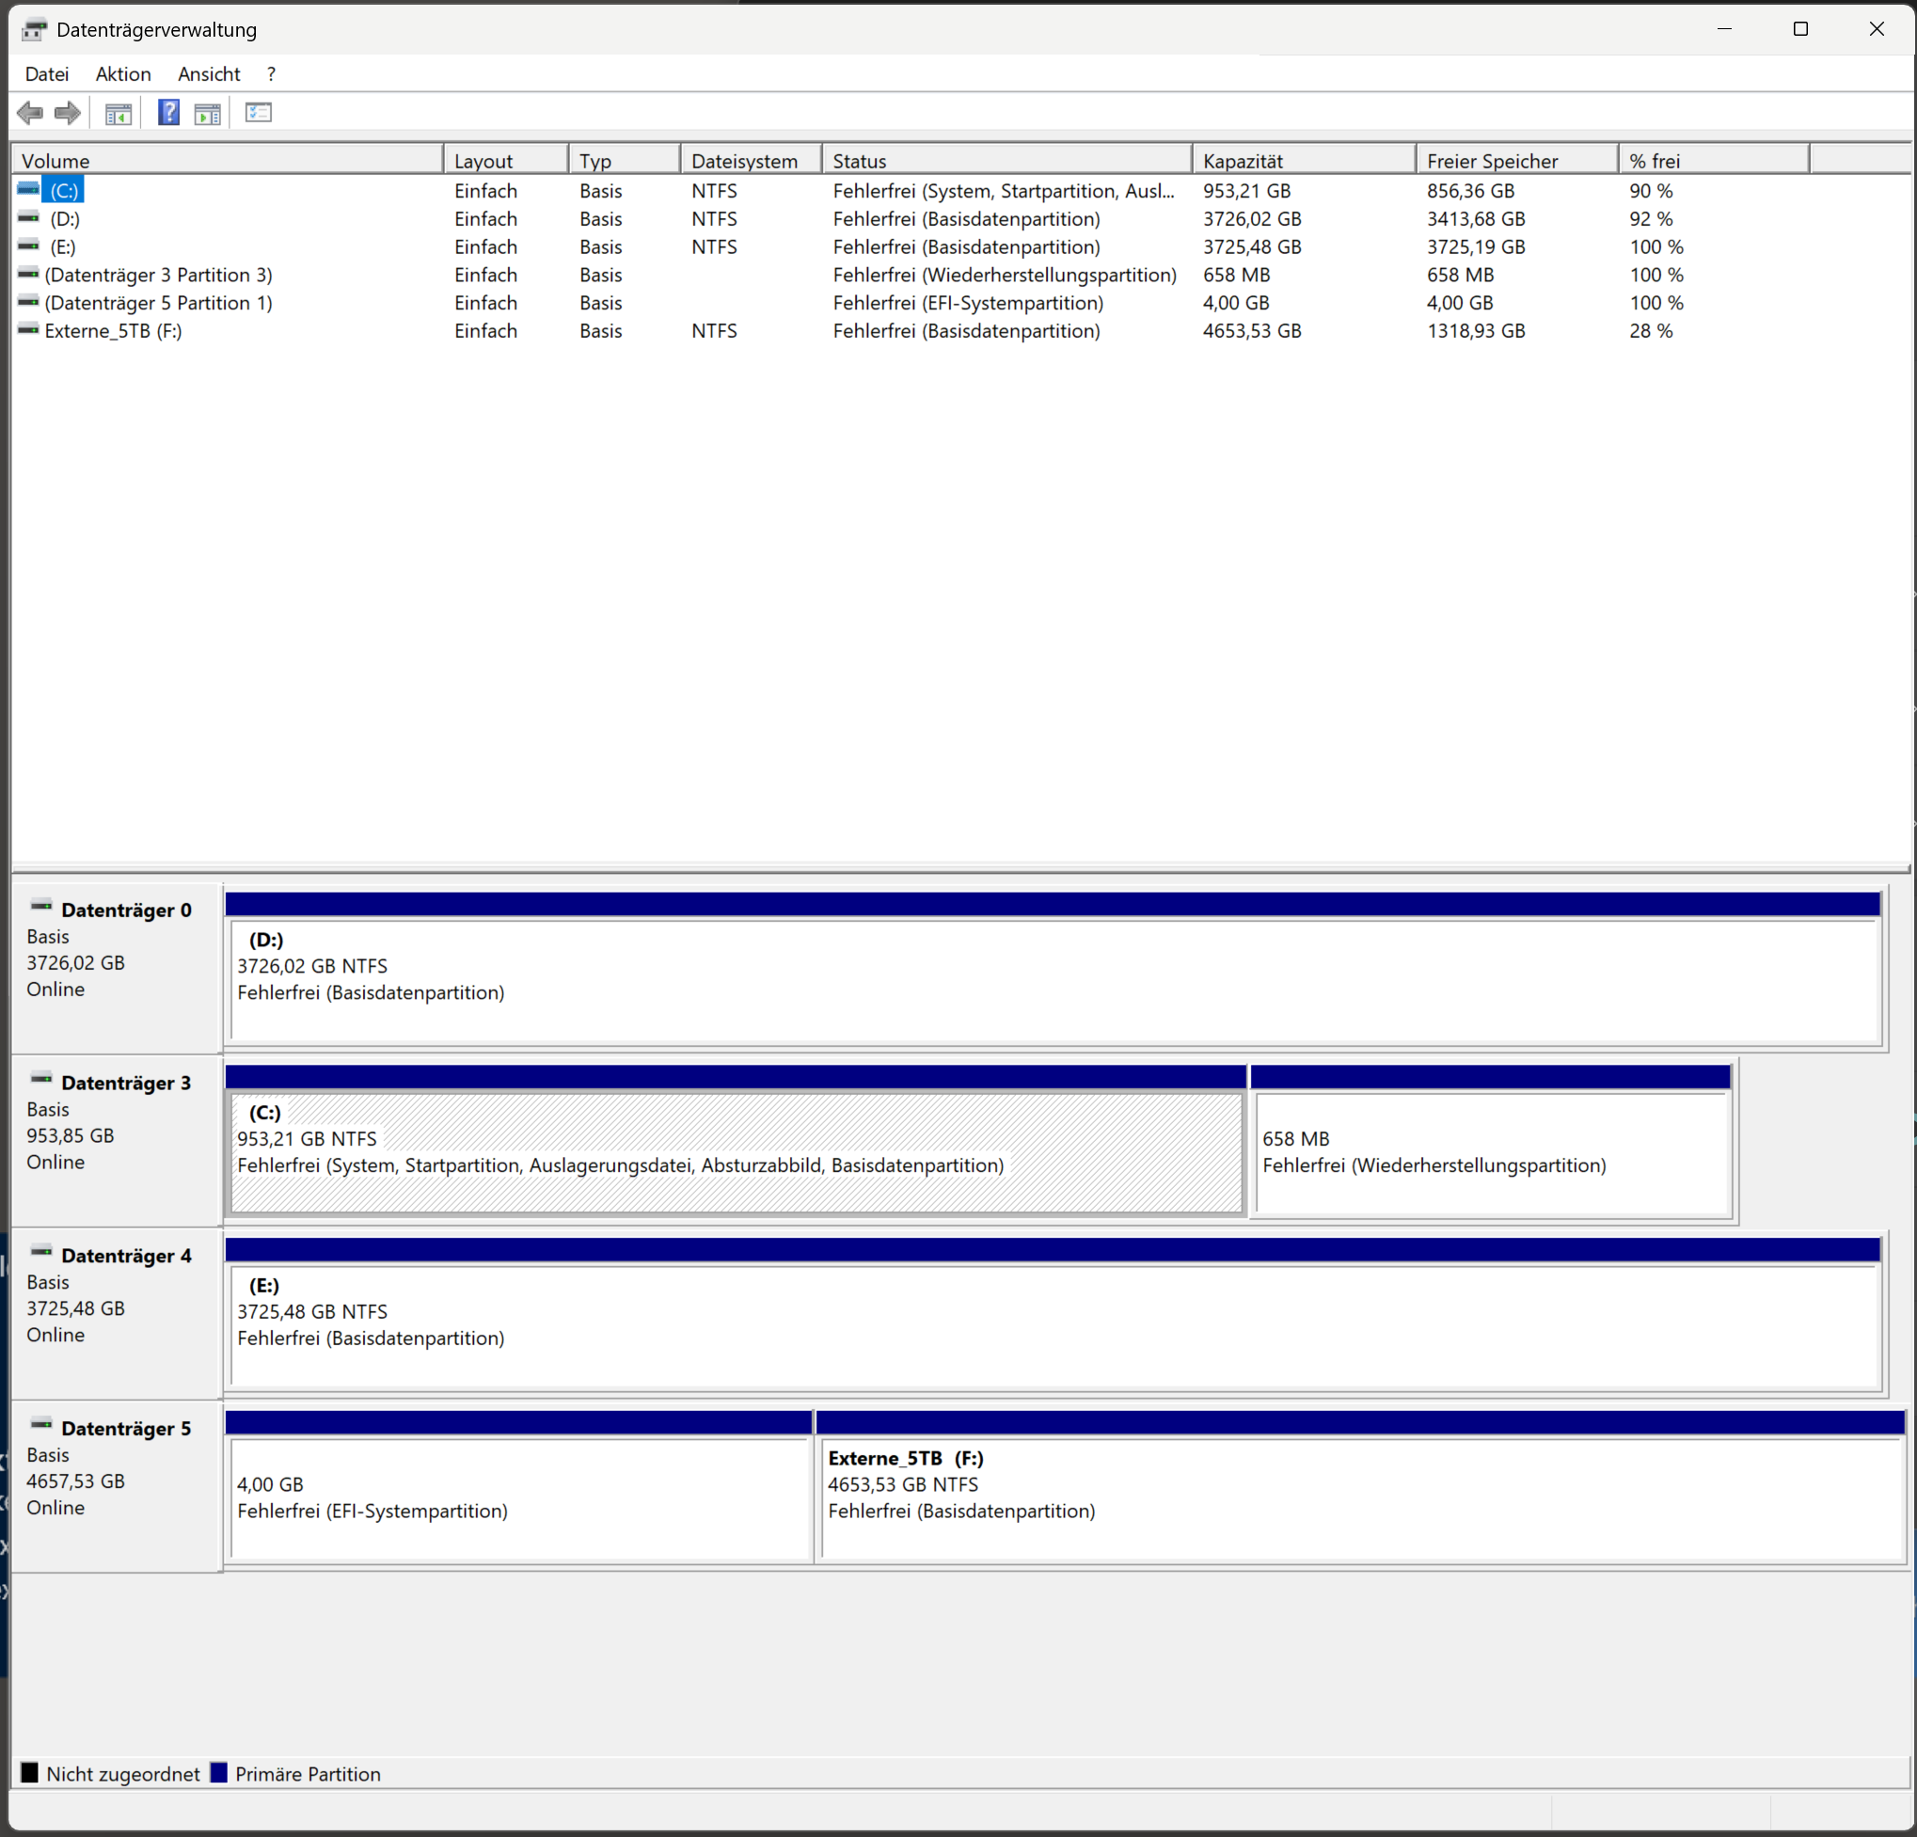This screenshot has height=1837, width=1917.
Task: Open the Datei menu
Action: coord(46,73)
